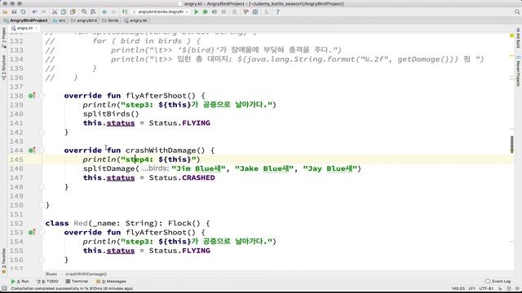Screen dimensions: 522x293
Task: Collapse fold end marker at line 148
Action: tap(42, 187)
